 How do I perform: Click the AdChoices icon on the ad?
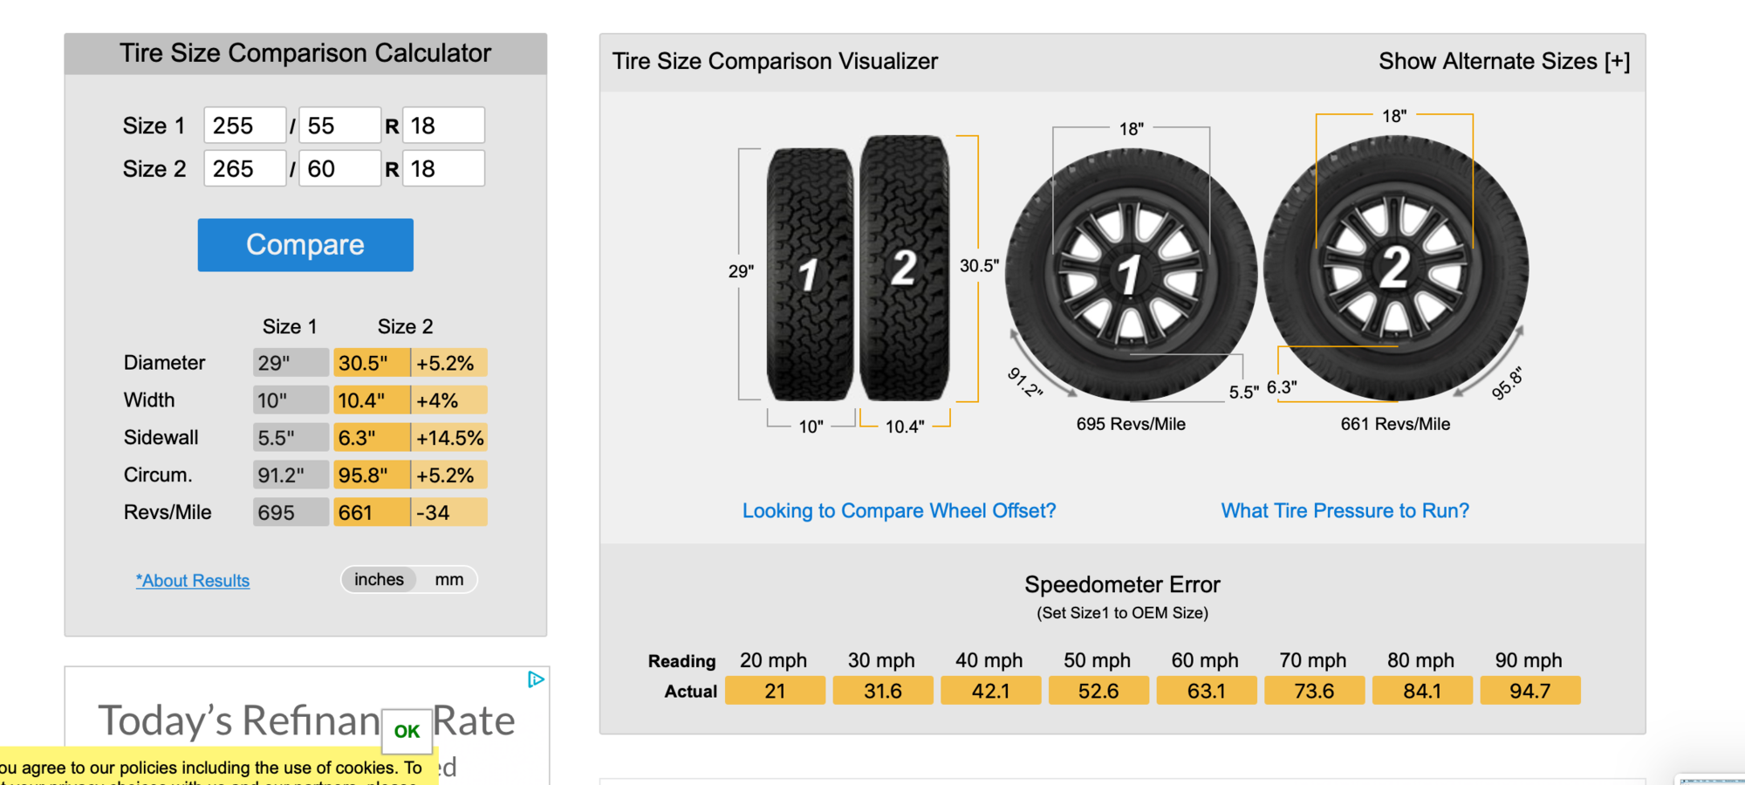coord(536,679)
